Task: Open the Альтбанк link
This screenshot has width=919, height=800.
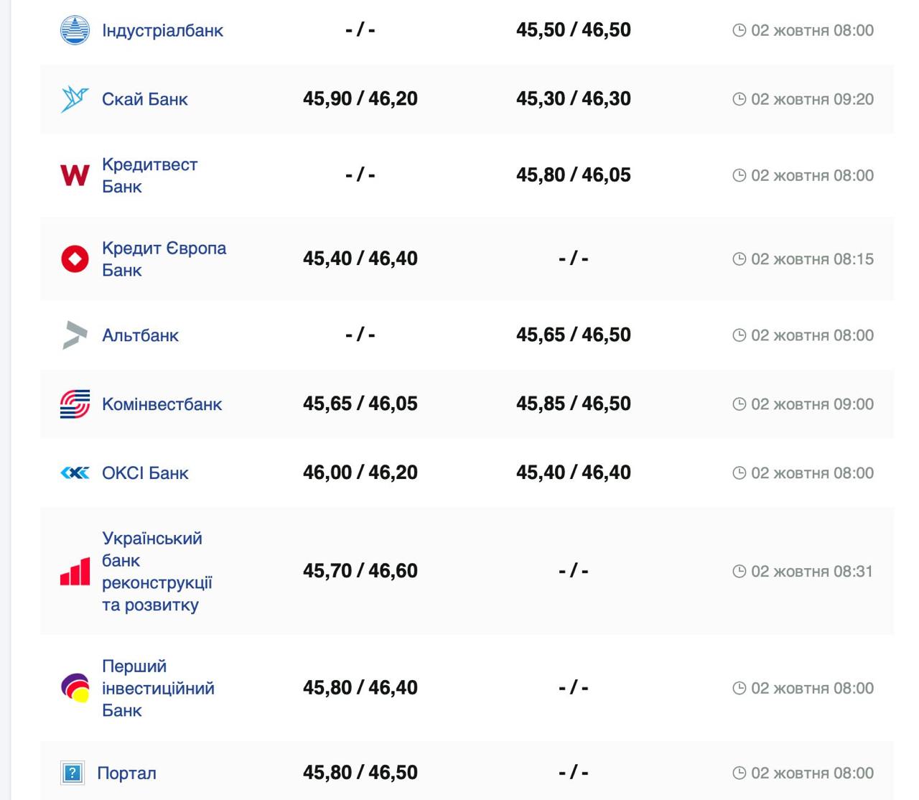Action: [x=140, y=335]
